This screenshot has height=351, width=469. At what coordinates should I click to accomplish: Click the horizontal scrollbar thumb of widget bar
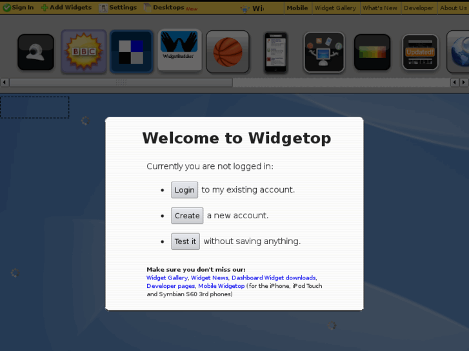tap(121, 82)
